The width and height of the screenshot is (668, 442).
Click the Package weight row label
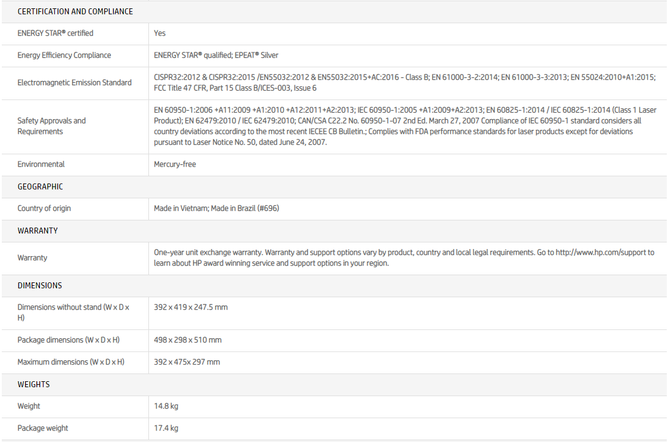[43, 428]
